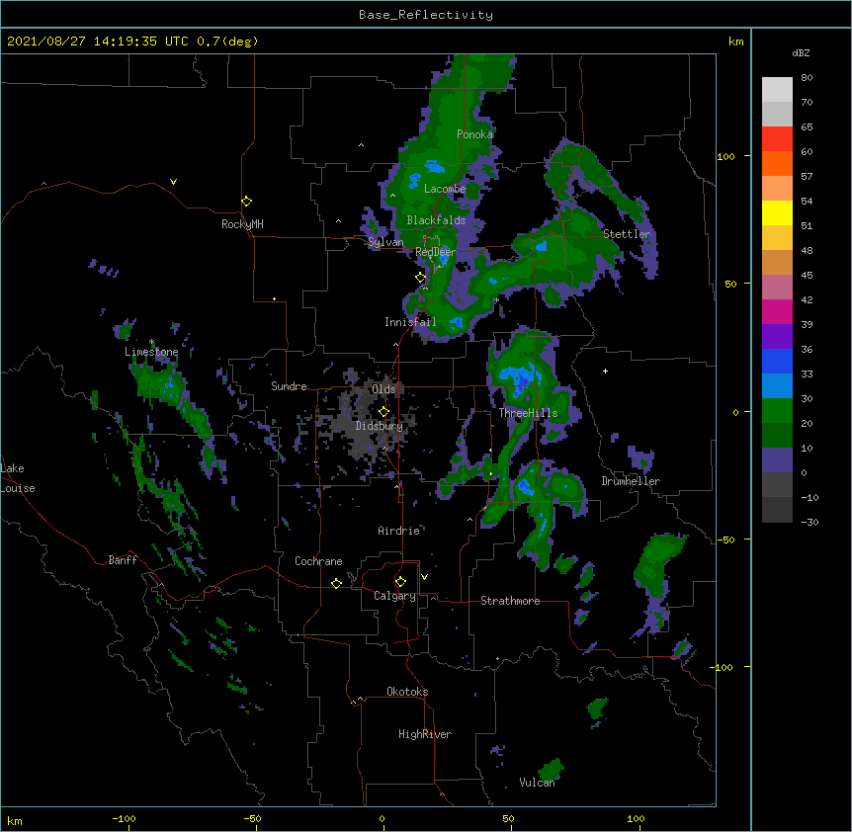Click the Blackfalds label on the map
Viewport: 852px width, 832px height.
point(436,220)
